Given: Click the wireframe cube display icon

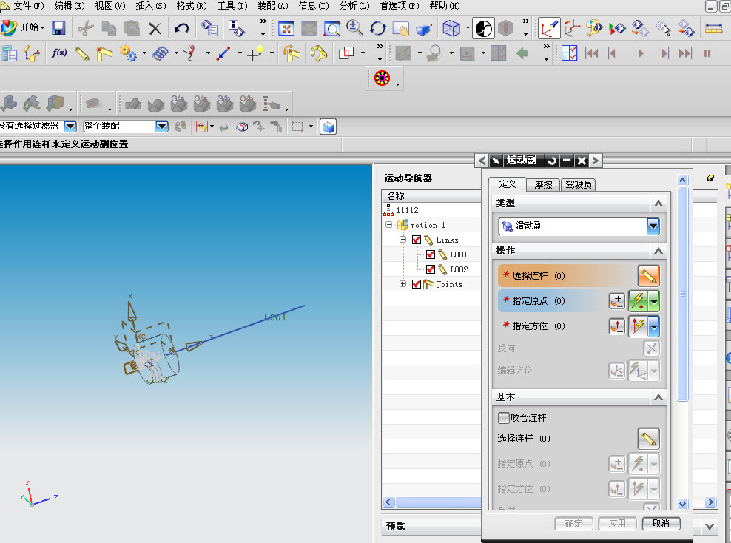Looking at the screenshot, I should point(451,28).
